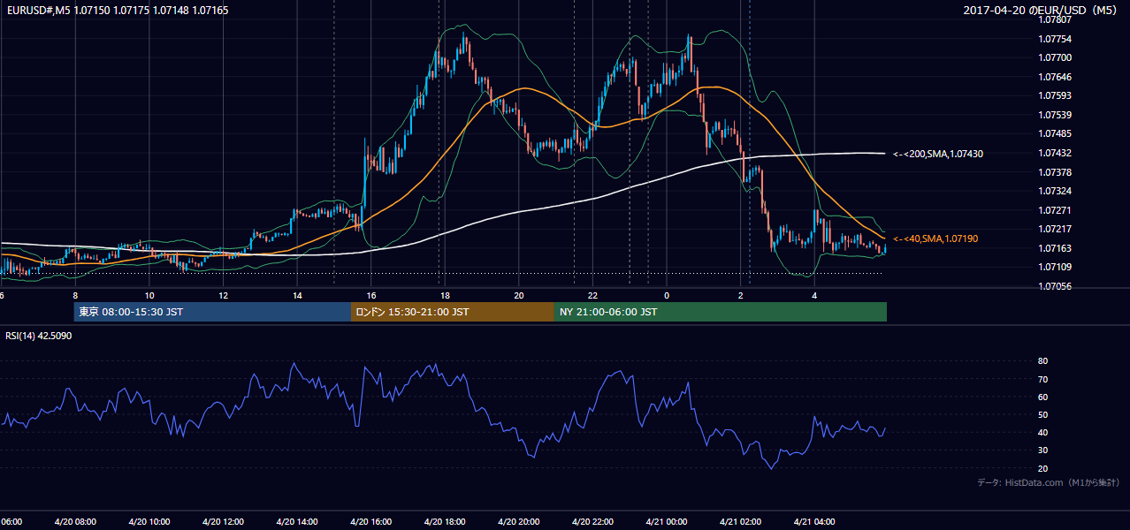
Task: Click the 4/21 04:00 date label
Action: [814, 521]
